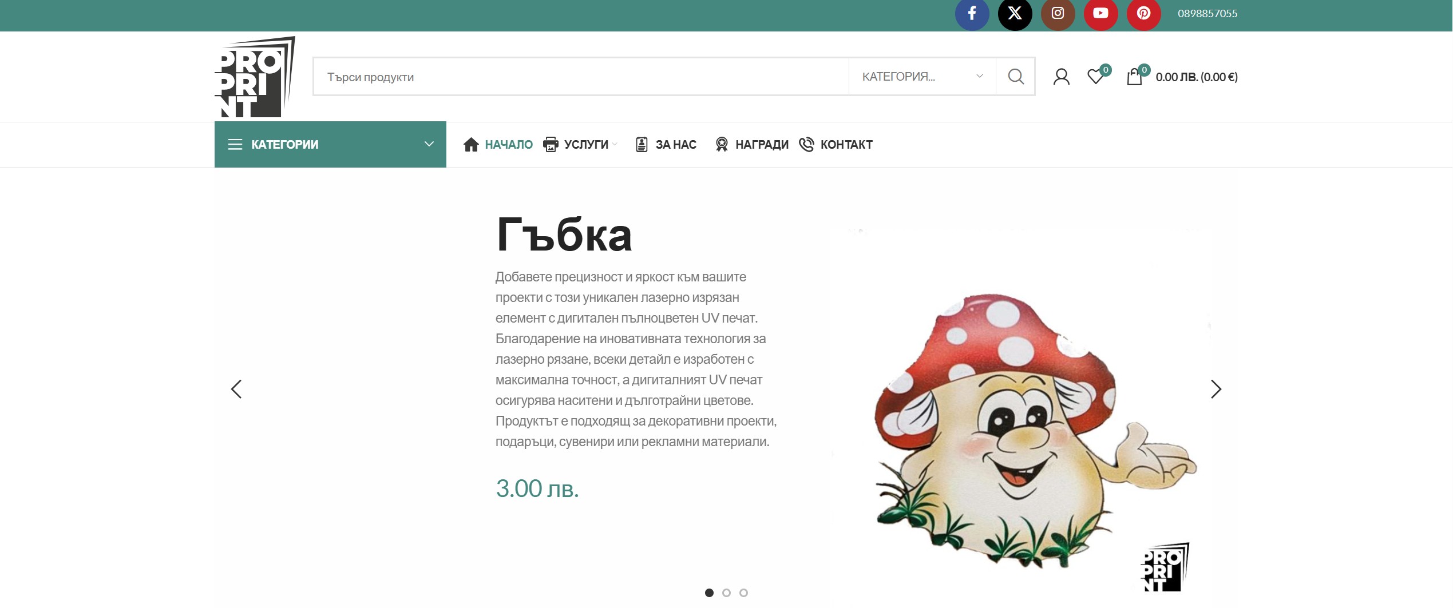The width and height of the screenshot is (1453, 608).
Task: Open the КОНТАКТ page
Action: click(x=846, y=145)
